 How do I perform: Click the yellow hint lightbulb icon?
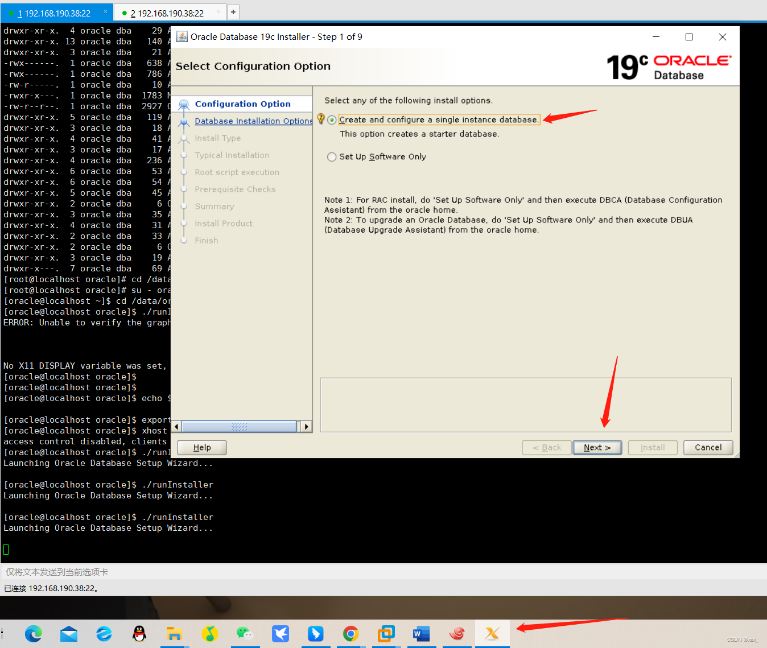click(320, 119)
